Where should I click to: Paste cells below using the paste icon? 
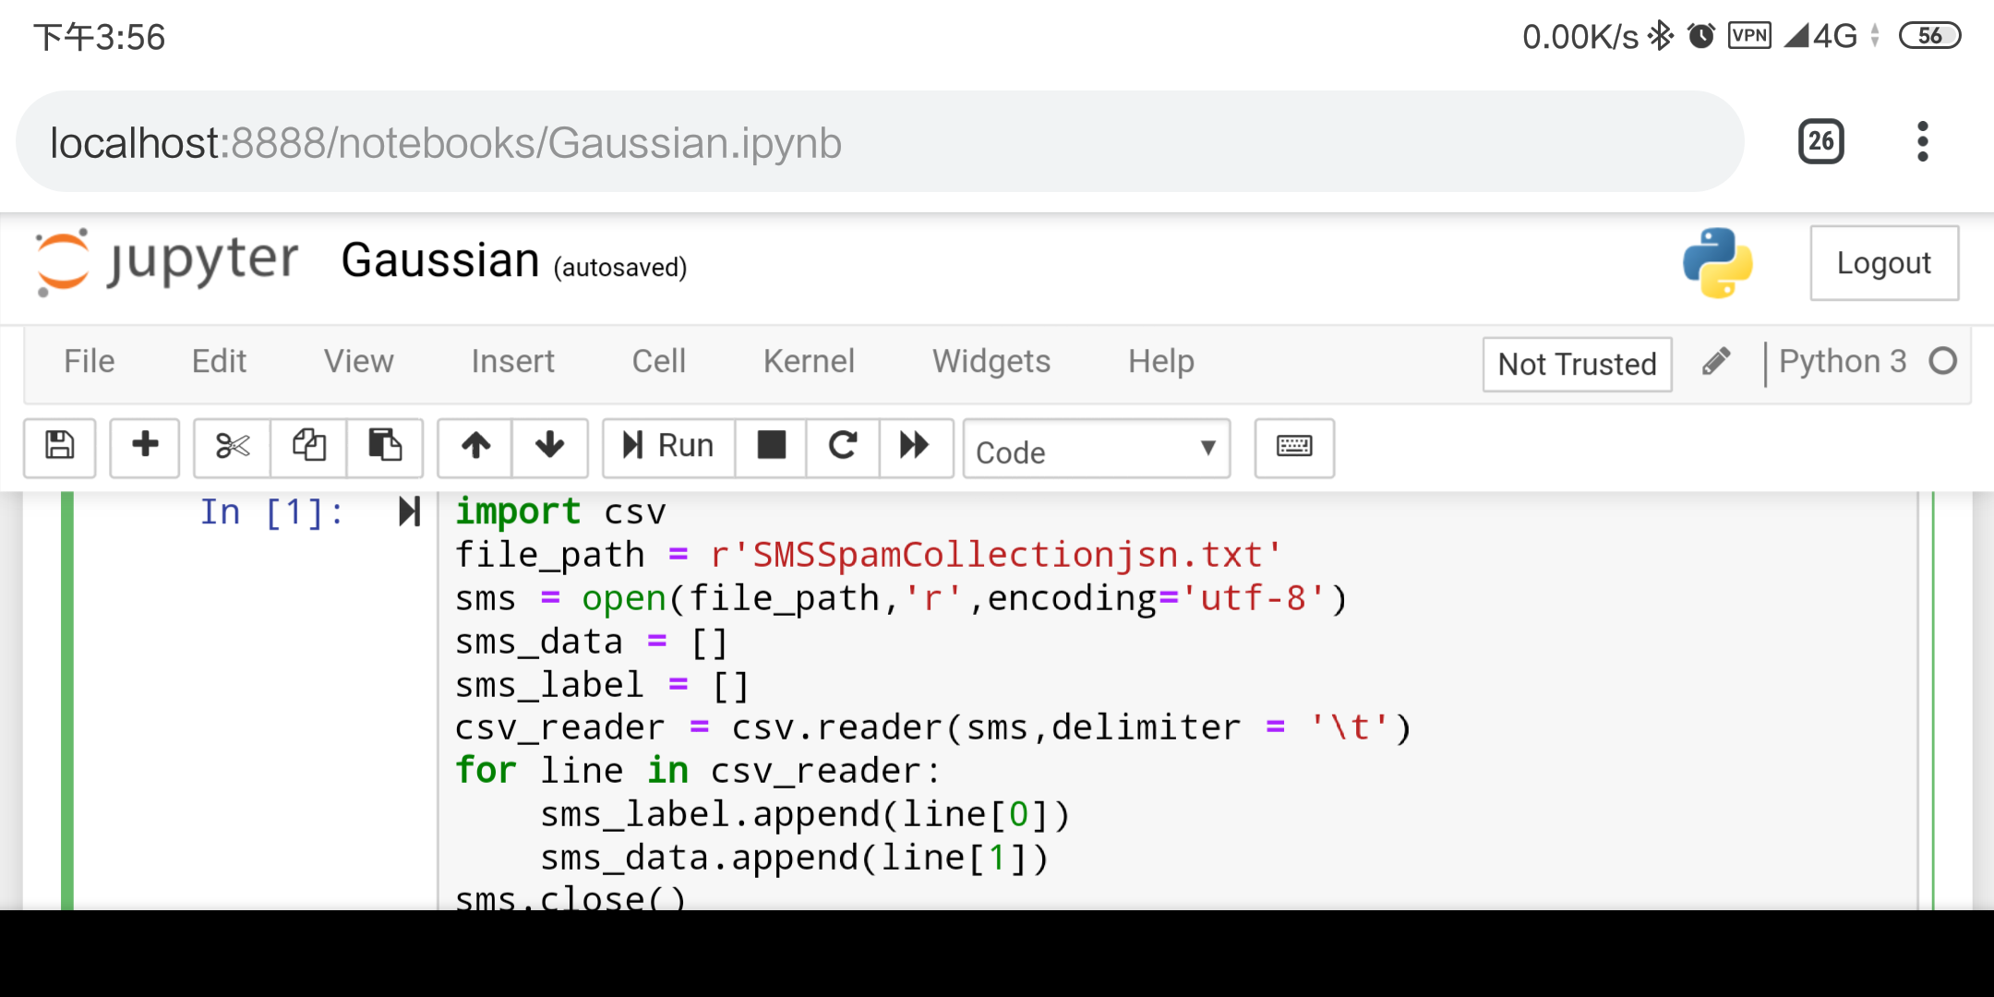[x=385, y=447]
